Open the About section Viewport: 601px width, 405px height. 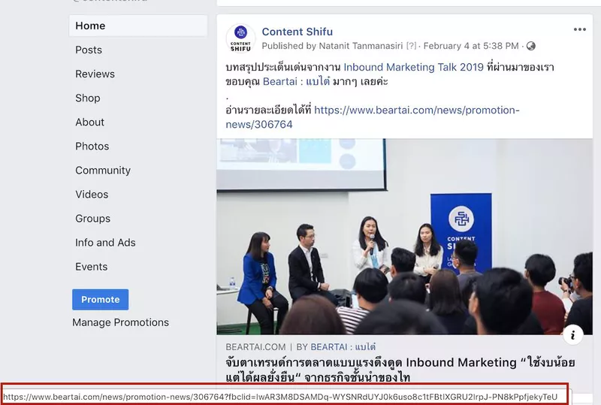(89, 122)
